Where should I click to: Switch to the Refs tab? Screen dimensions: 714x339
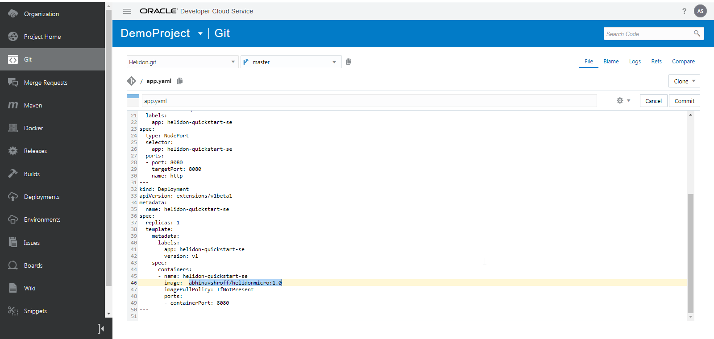[656, 62]
